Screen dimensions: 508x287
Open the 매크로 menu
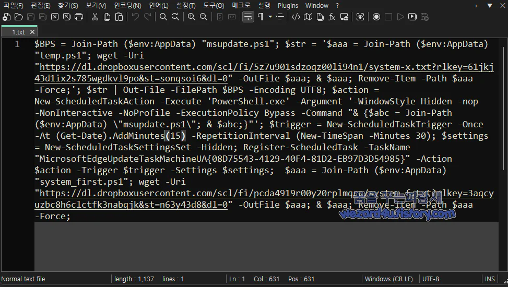(241, 6)
